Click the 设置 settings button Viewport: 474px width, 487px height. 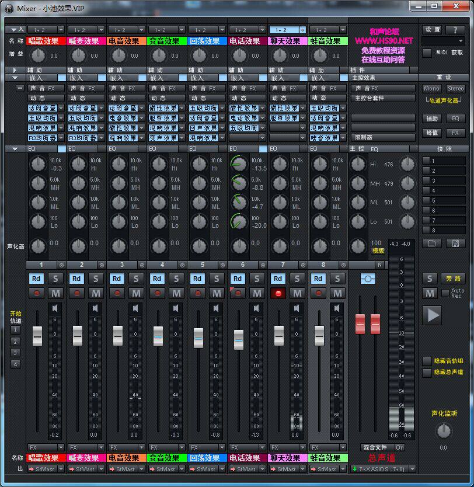tap(433, 30)
